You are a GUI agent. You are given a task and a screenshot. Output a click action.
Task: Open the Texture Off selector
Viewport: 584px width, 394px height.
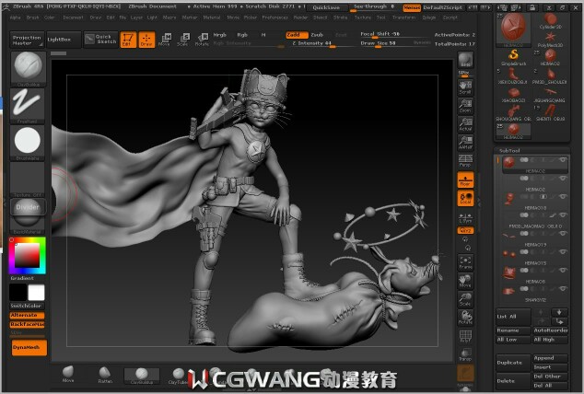coord(28,180)
